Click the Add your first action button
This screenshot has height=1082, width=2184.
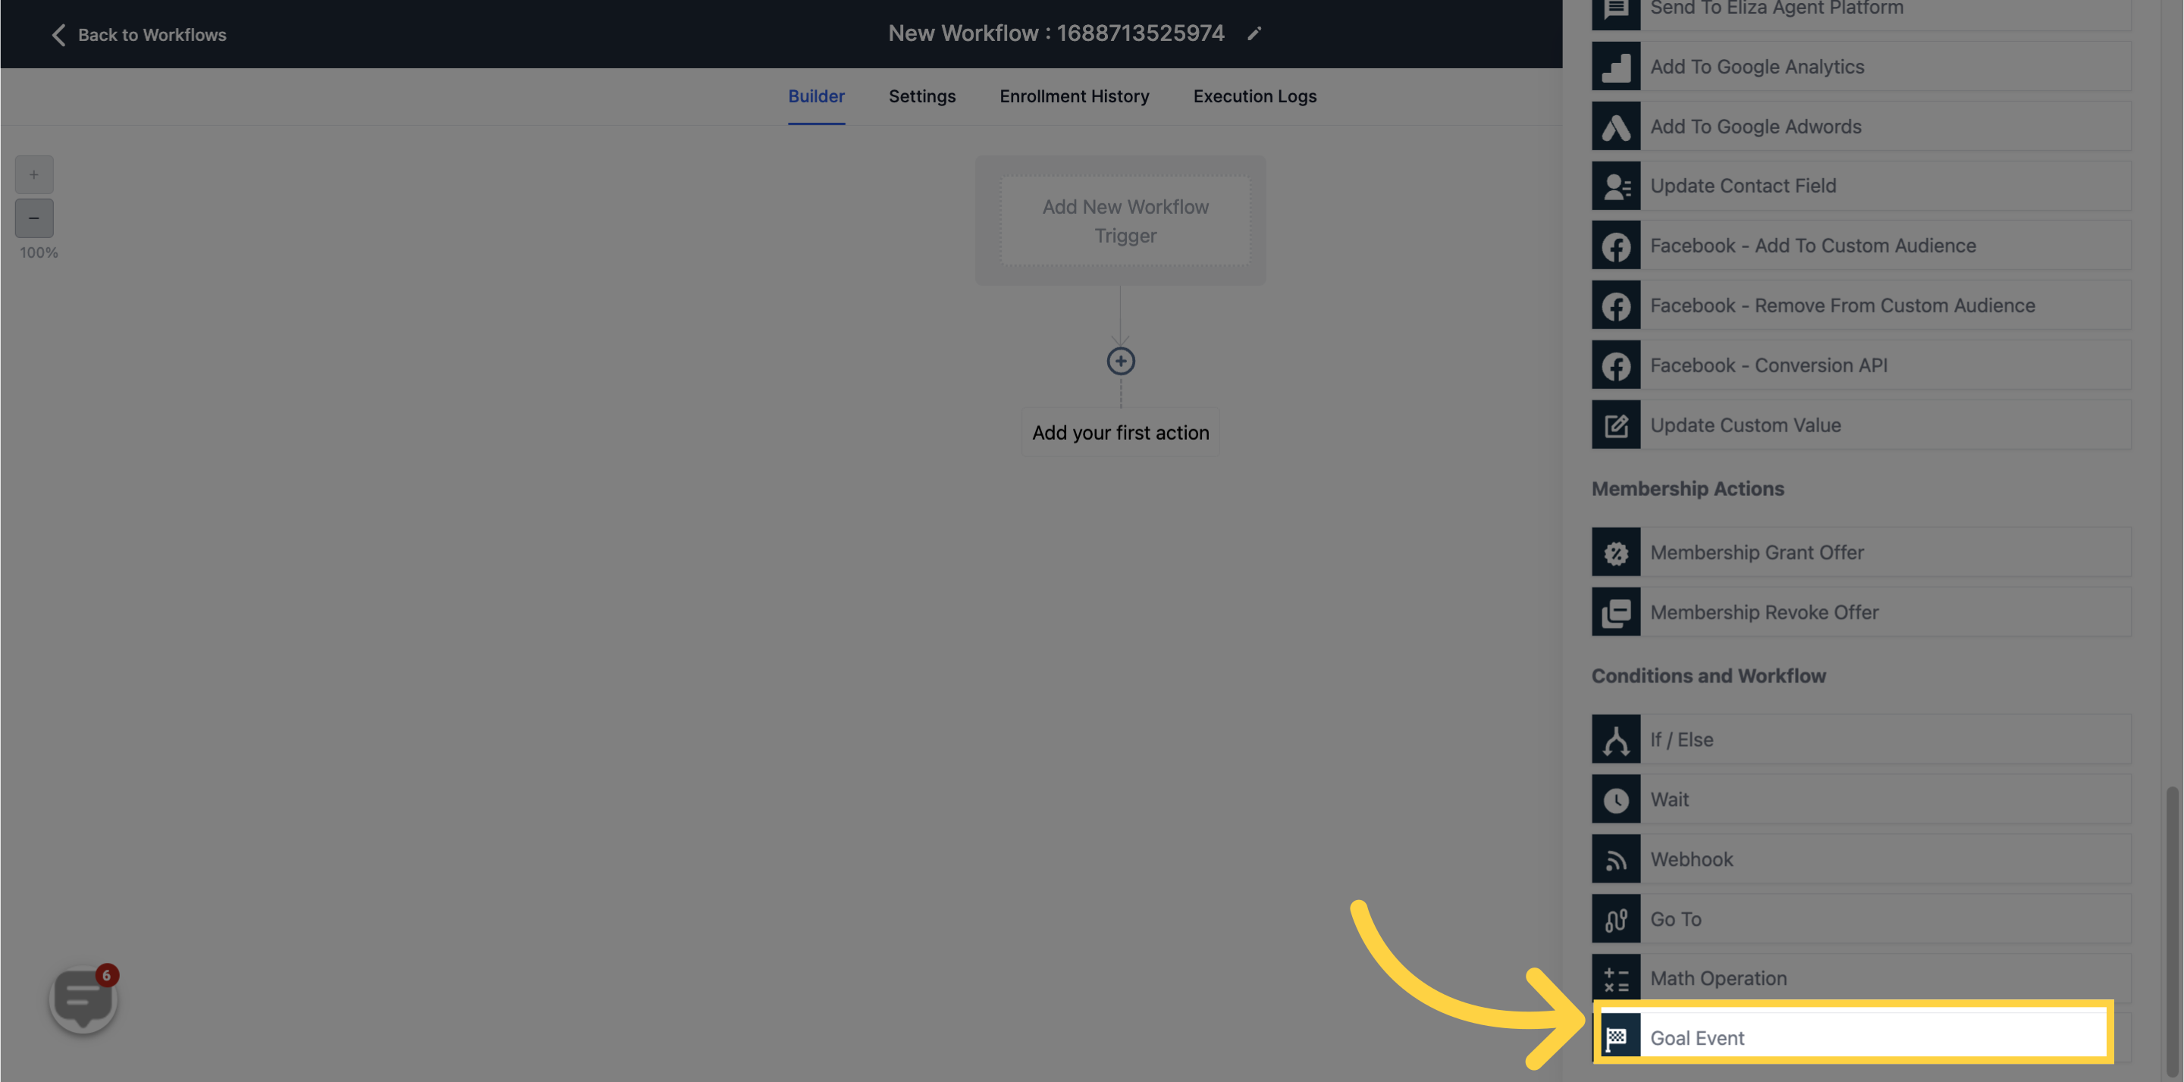tap(1120, 431)
